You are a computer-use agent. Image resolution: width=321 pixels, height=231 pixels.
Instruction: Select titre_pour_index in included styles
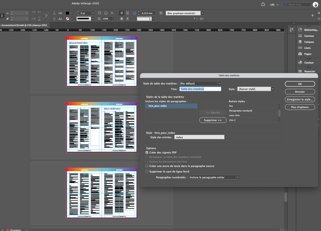171,106
